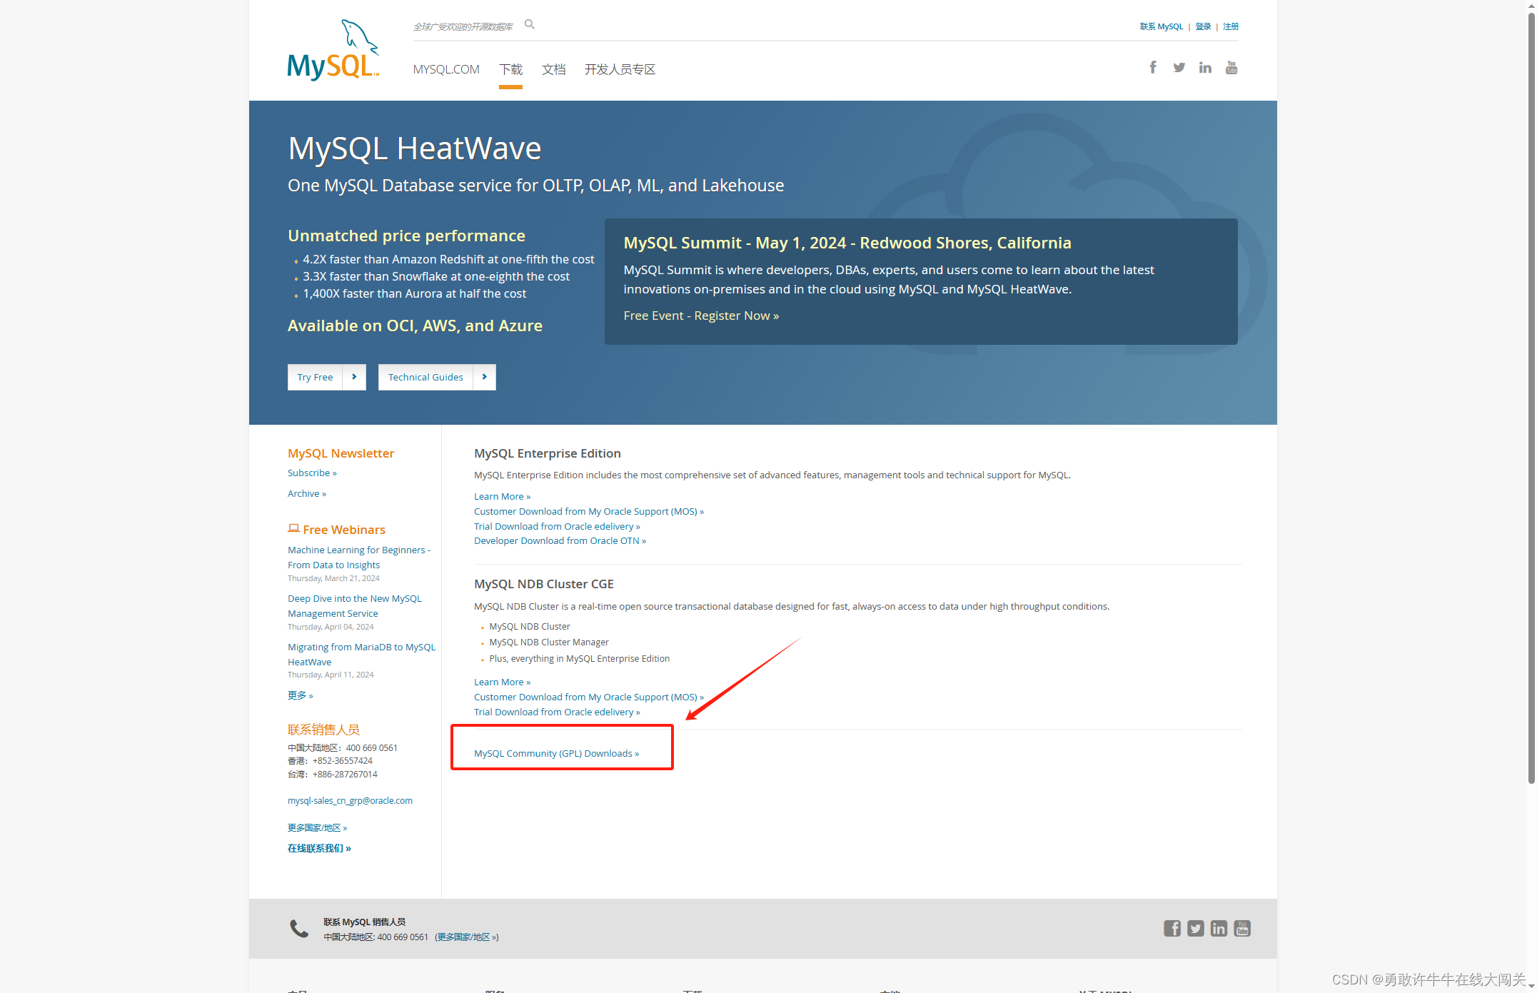Click the 联系销售人员 heading
Screen dimensions: 1537x993
tap(323, 730)
